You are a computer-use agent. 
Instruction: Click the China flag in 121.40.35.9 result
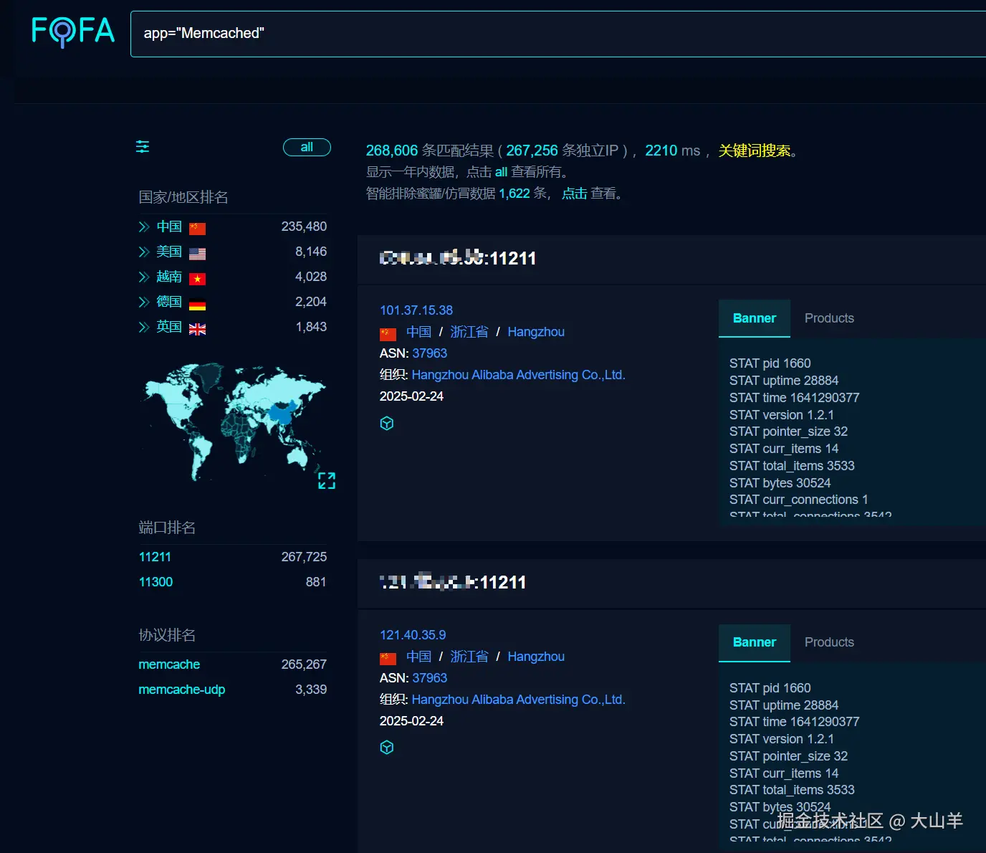(388, 658)
